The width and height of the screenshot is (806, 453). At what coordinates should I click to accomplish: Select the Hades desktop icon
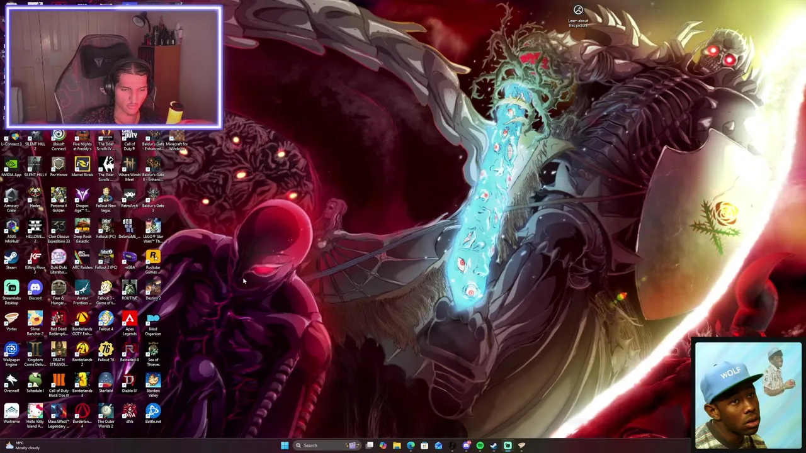(35, 199)
